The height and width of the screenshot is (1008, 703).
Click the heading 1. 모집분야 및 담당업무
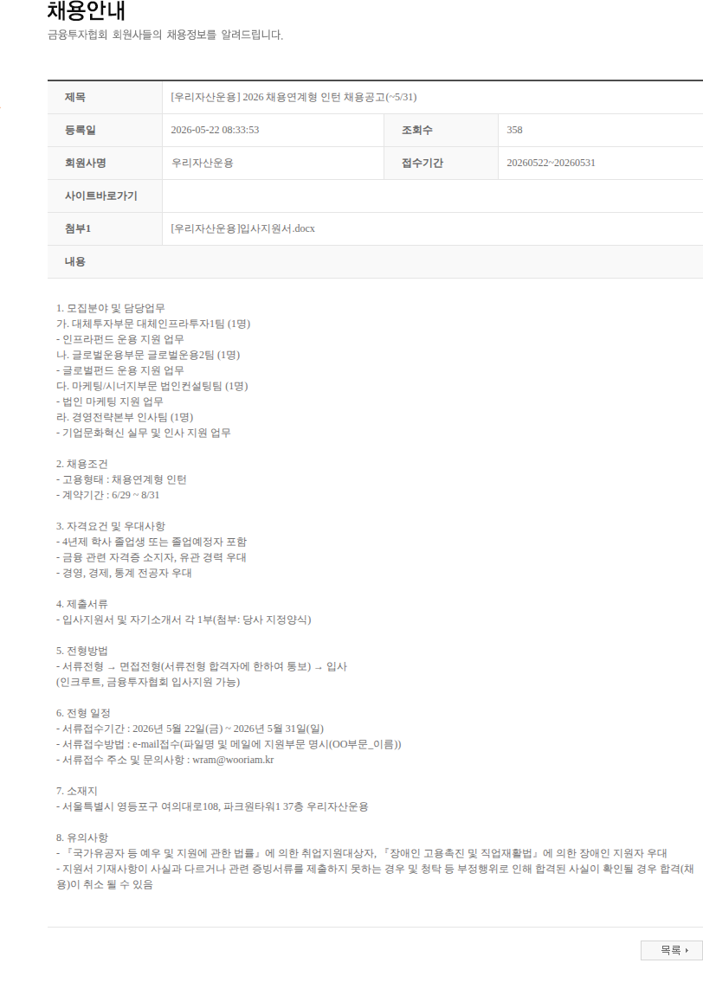click(111, 309)
